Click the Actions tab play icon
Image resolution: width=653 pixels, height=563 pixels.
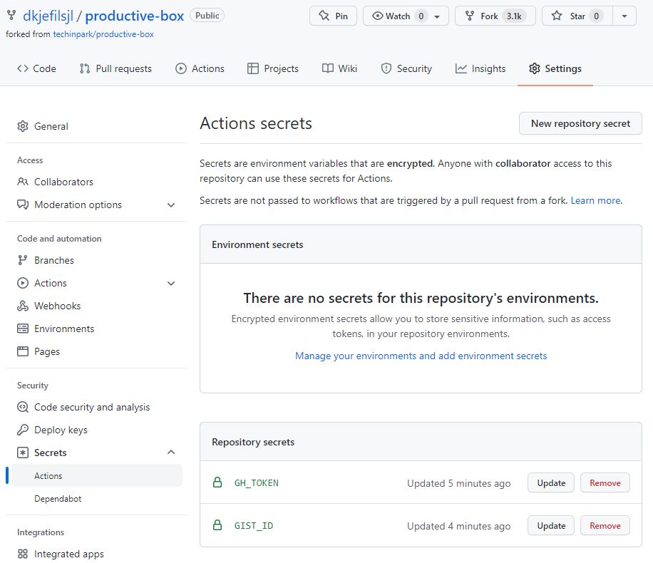[x=181, y=68]
